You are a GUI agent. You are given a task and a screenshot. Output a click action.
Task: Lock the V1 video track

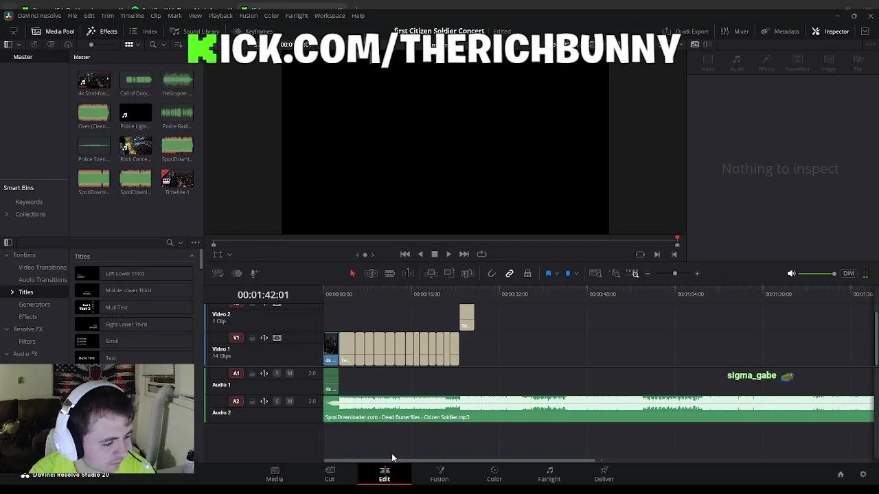pyautogui.click(x=252, y=338)
